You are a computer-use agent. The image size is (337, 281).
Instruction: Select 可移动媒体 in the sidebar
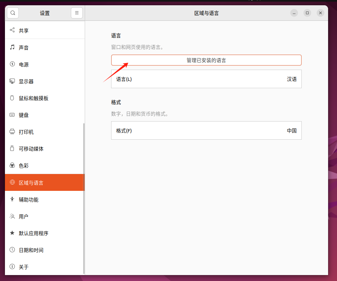point(45,149)
